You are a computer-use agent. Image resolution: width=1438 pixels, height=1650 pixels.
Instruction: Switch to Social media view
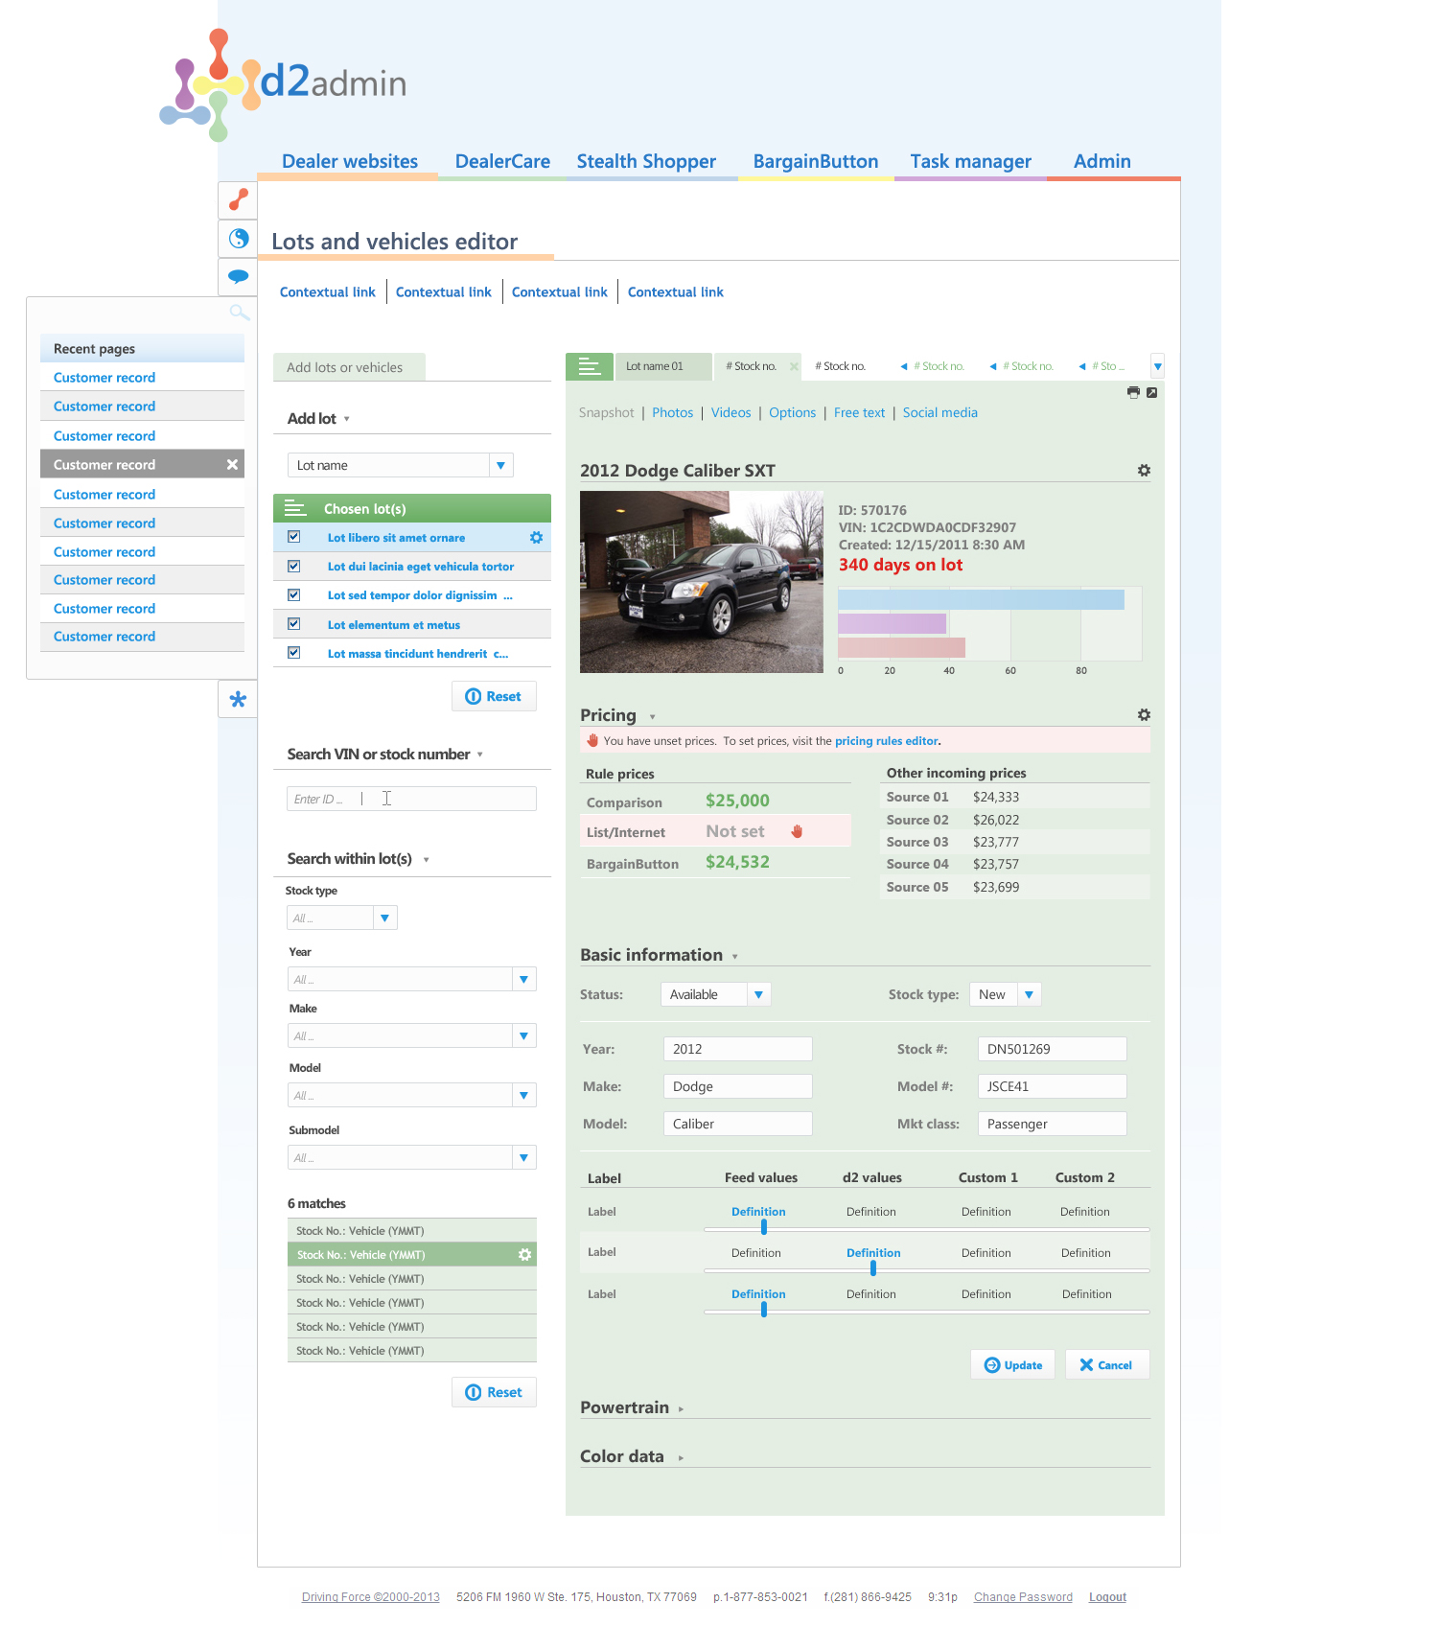click(940, 412)
